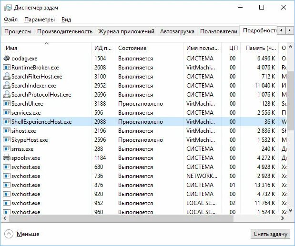Screen dimensions: 295x246
Task: Sort by the ЦП column header
Action: click(231, 48)
